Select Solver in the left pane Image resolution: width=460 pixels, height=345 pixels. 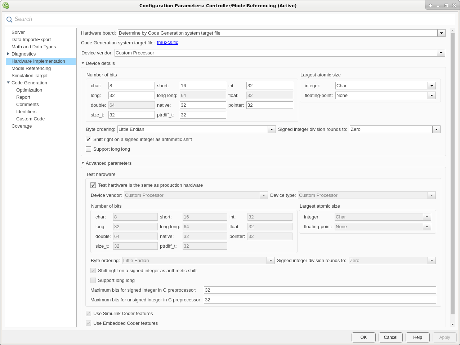pos(18,32)
